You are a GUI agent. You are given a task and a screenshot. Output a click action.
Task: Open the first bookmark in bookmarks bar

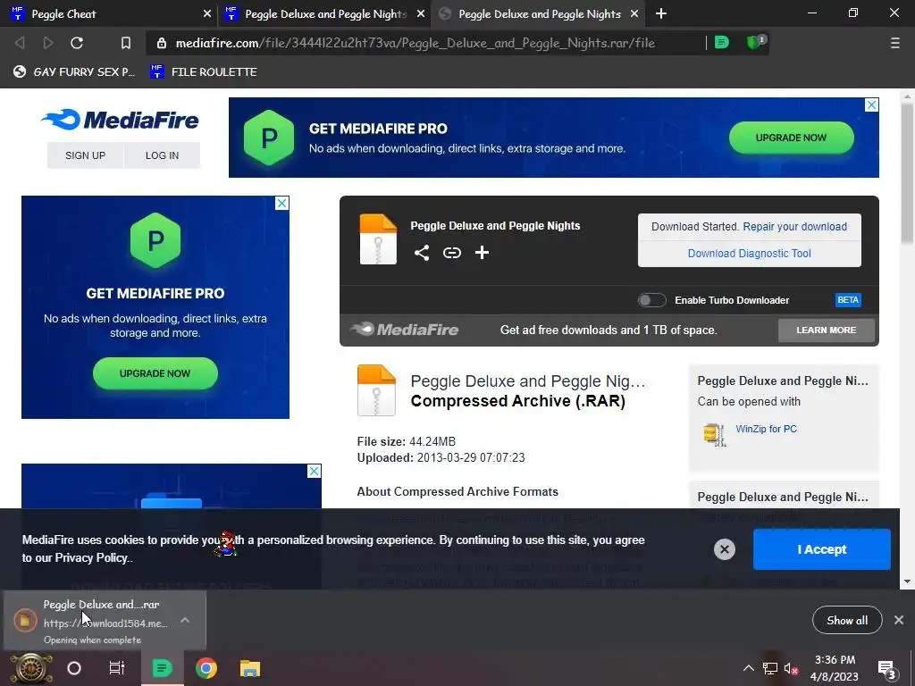(74, 71)
